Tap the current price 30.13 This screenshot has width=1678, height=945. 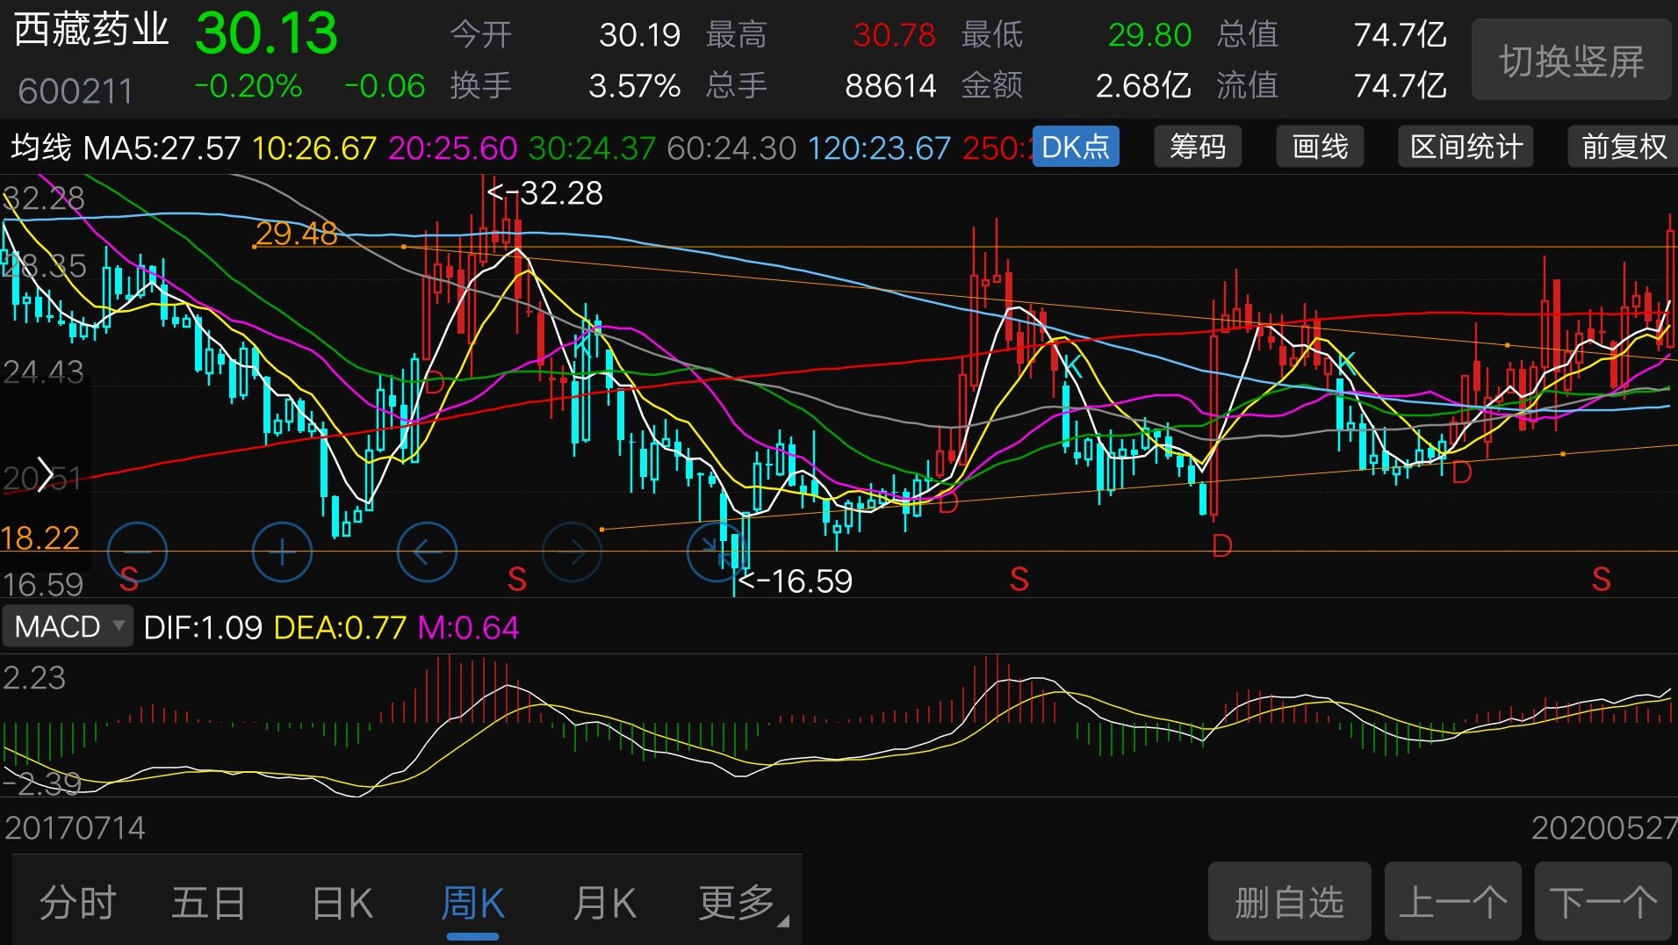tap(266, 33)
